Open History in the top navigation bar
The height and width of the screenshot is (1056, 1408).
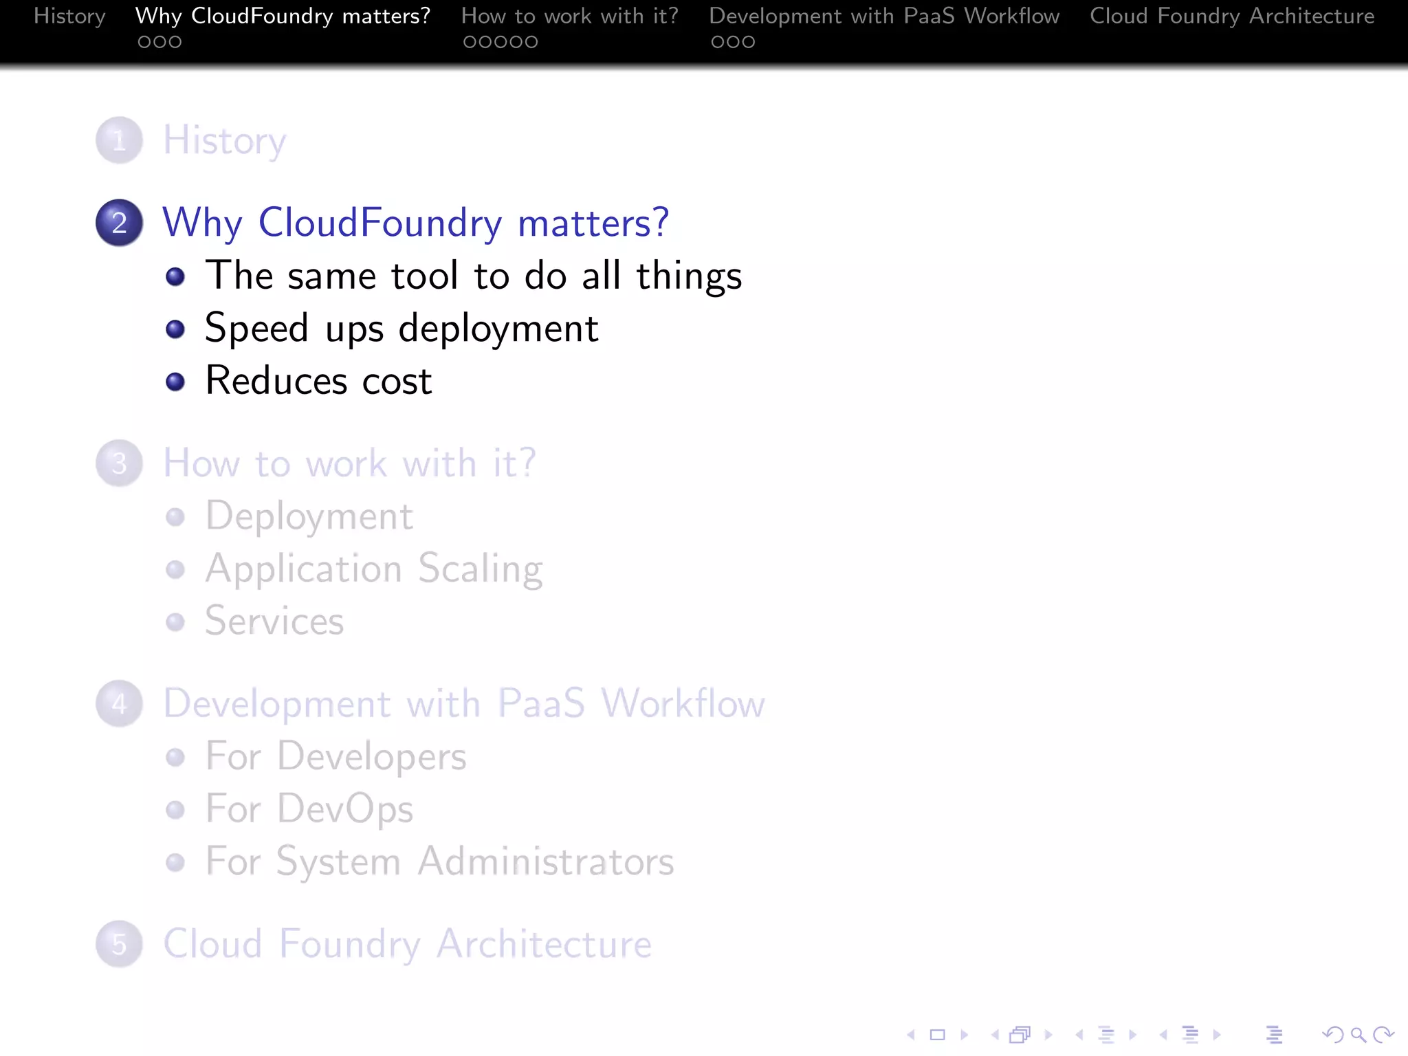tap(69, 16)
